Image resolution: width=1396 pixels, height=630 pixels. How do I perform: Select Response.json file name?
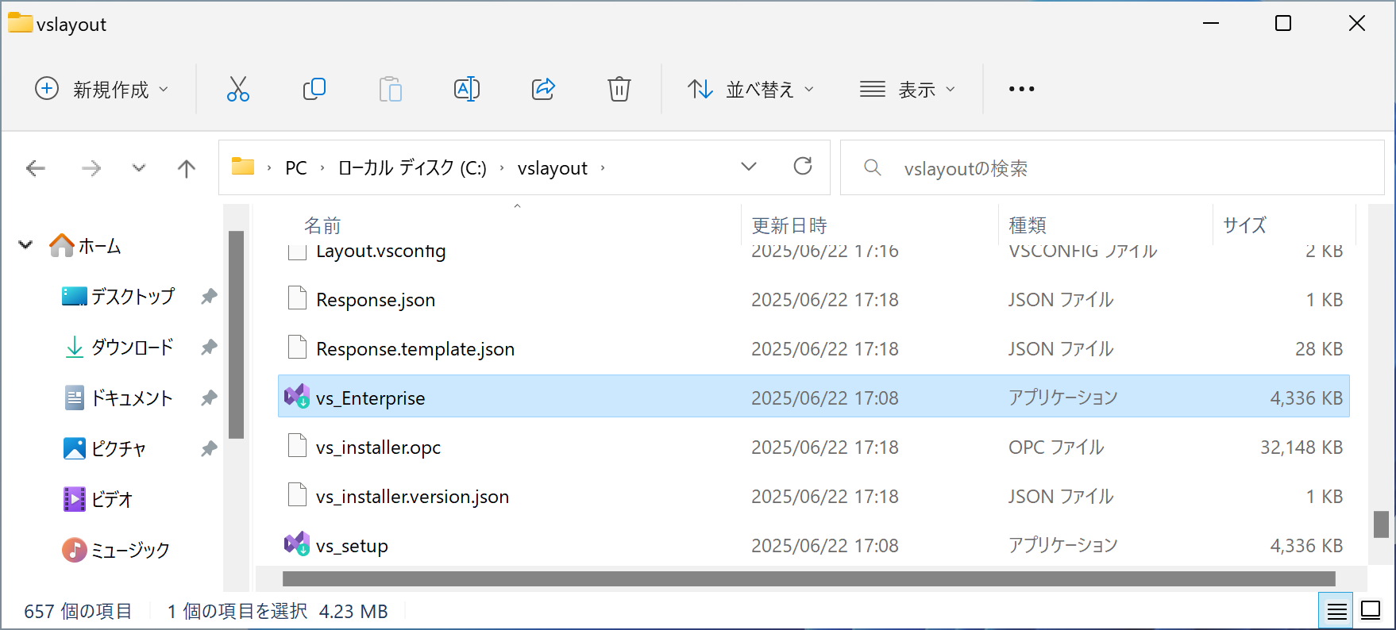coord(376,300)
